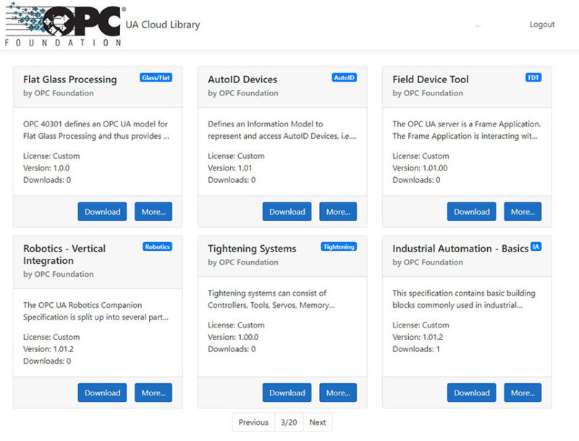This screenshot has width=579, height=441.
Task: Click the OPC Foundation logo
Action: coord(62,24)
